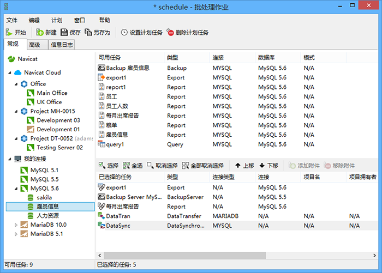The image size is (382, 273).
Task: Expand the MariaDB 5.1 node
Action: [x=16, y=234]
